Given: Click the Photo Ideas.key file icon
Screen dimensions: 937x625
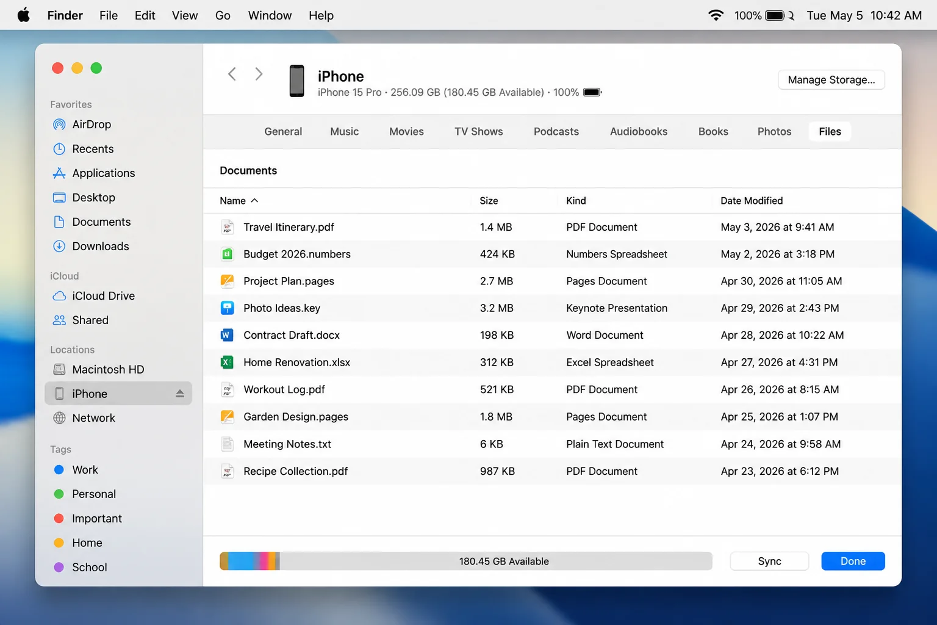Looking at the screenshot, I should 227,308.
